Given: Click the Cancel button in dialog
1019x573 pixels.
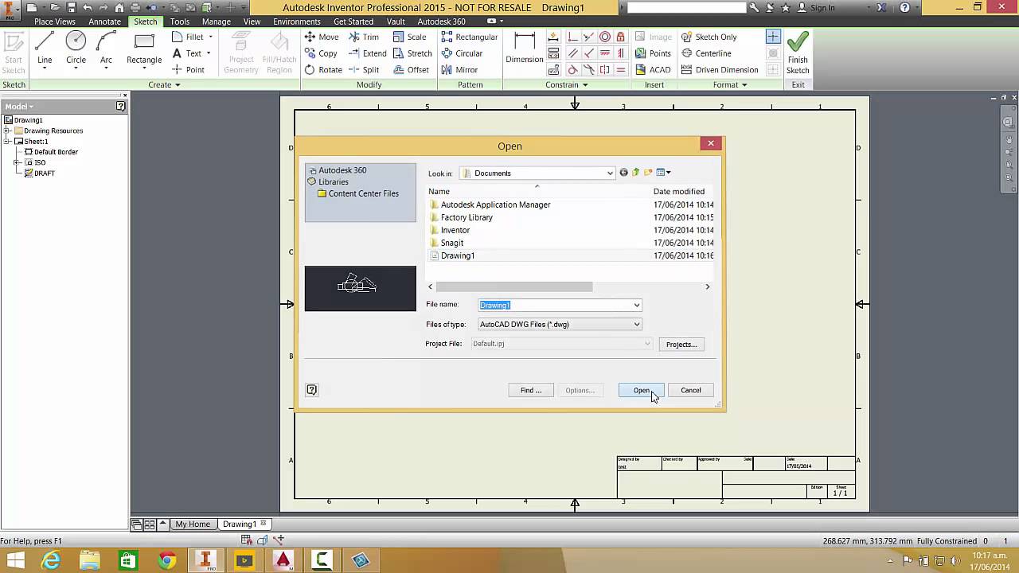Looking at the screenshot, I should [690, 390].
